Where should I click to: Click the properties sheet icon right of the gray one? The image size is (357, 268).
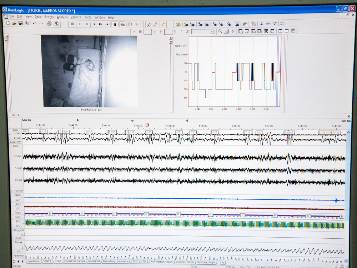coord(253,24)
